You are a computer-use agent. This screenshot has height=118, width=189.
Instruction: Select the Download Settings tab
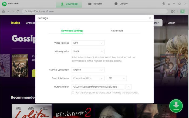point(72,31)
